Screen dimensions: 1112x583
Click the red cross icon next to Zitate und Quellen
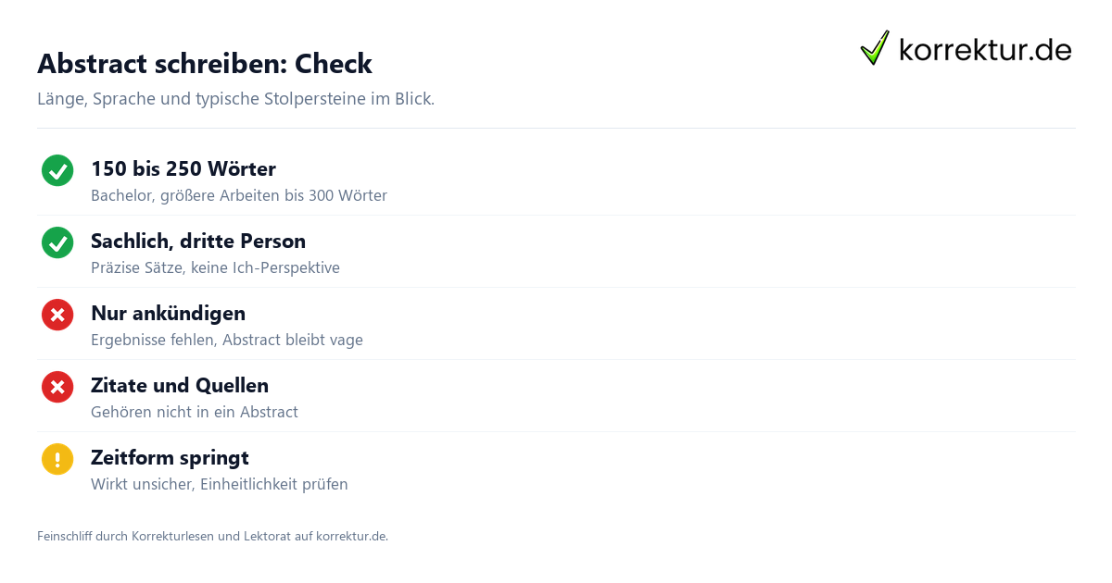click(x=57, y=387)
